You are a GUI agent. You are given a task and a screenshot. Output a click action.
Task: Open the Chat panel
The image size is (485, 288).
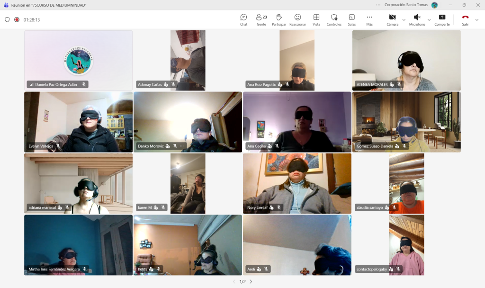(x=243, y=20)
